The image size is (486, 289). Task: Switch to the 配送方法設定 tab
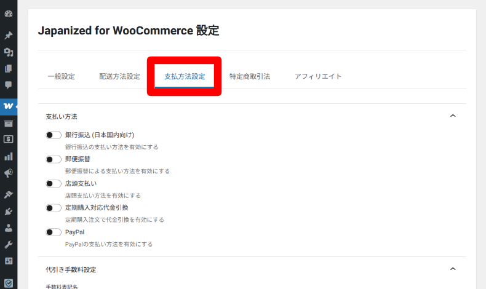click(x=119, y=76)
